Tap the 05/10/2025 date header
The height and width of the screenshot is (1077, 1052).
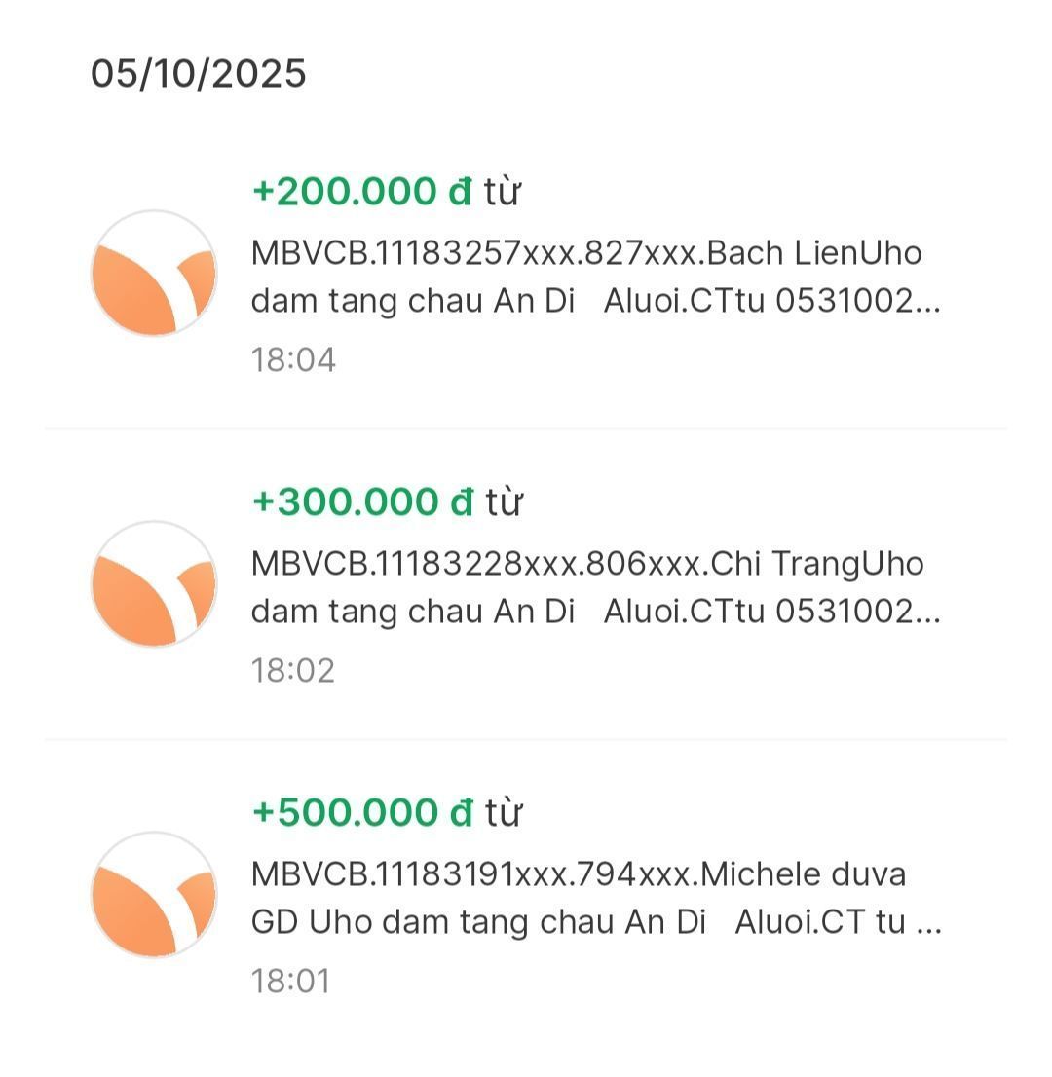[199, 74]
